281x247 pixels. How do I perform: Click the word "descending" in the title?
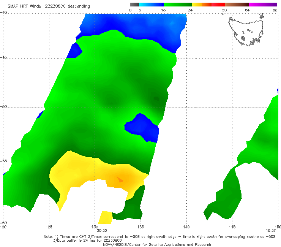[79, 6]
